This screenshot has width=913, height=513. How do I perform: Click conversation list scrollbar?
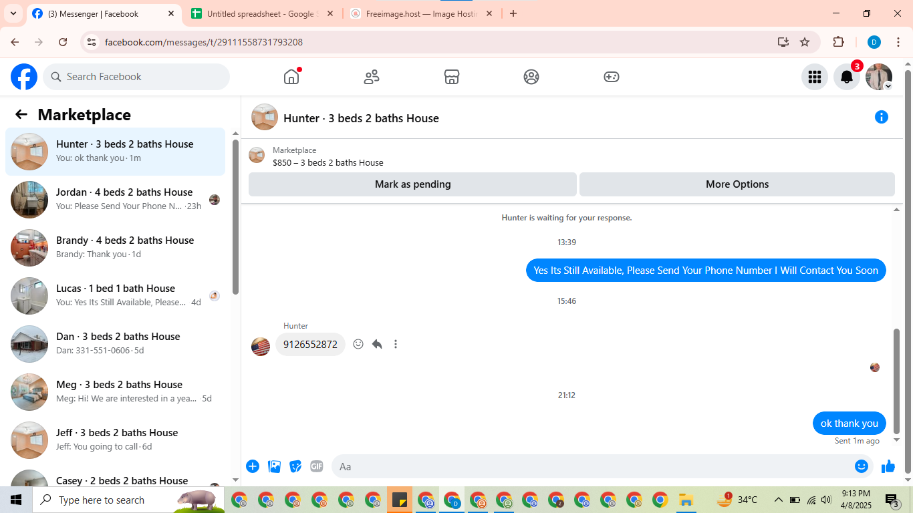pyautogui.click(x=235, y=217)
